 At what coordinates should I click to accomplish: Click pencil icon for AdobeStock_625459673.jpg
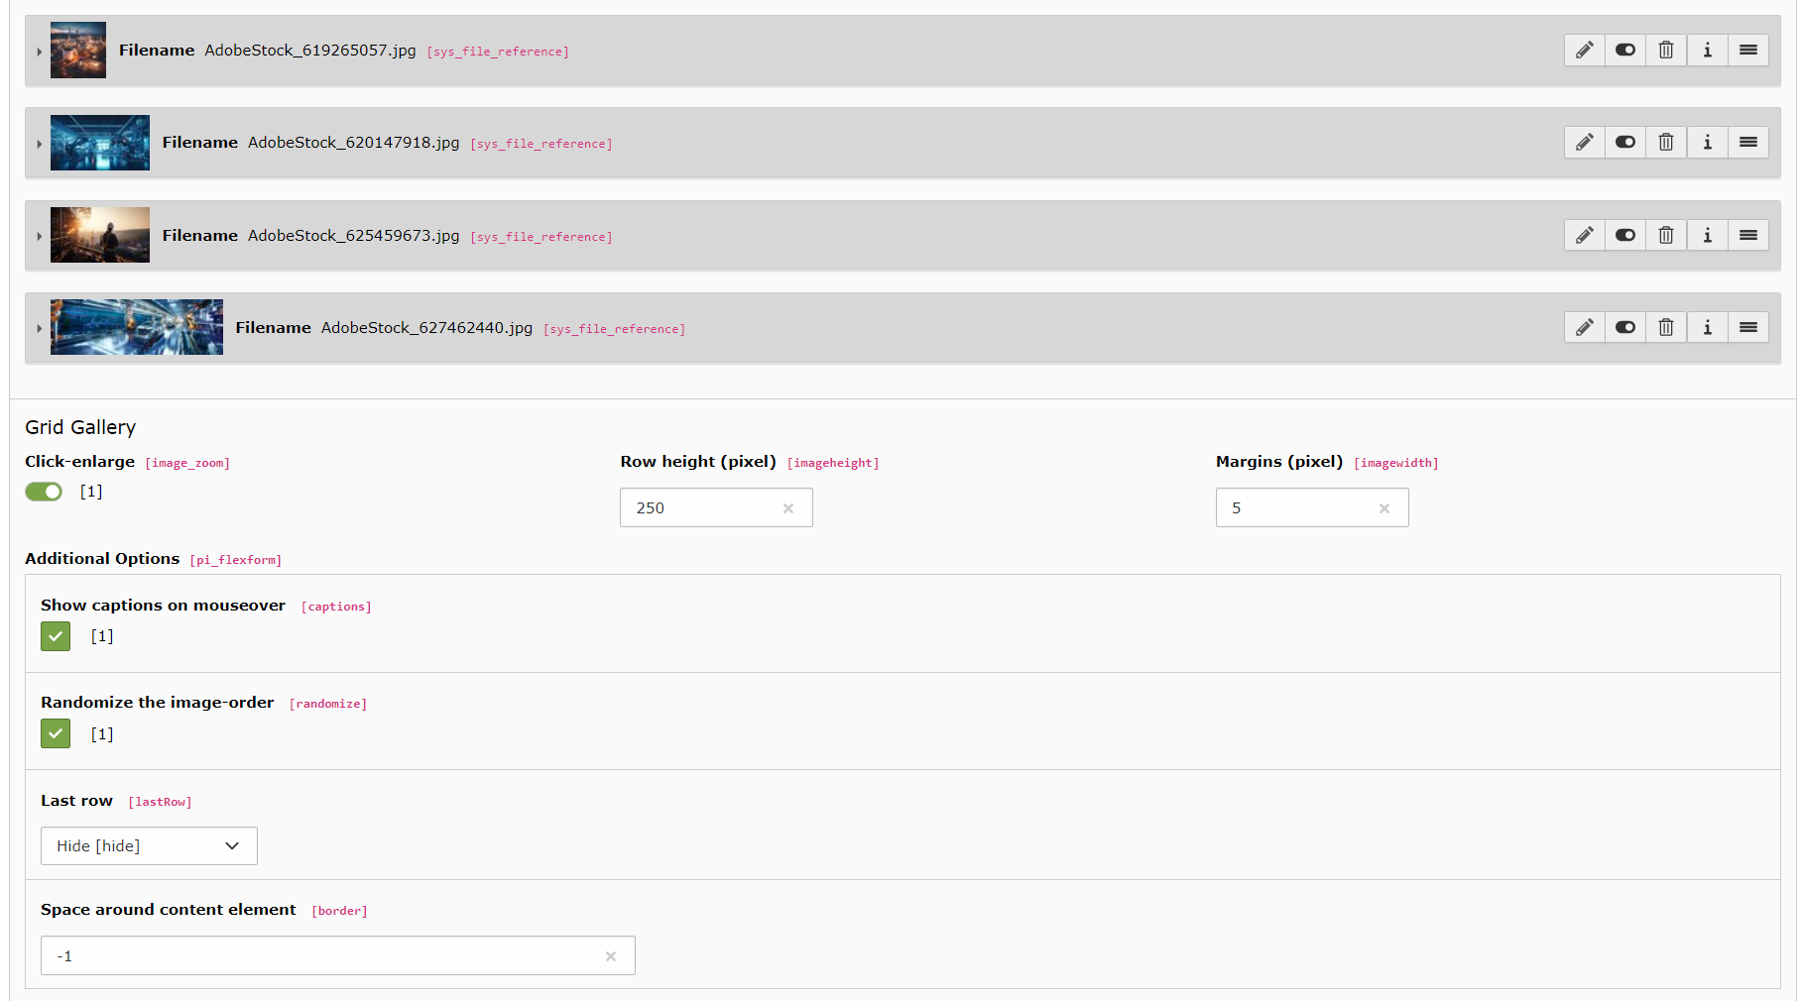click(x=1584, y=236)
